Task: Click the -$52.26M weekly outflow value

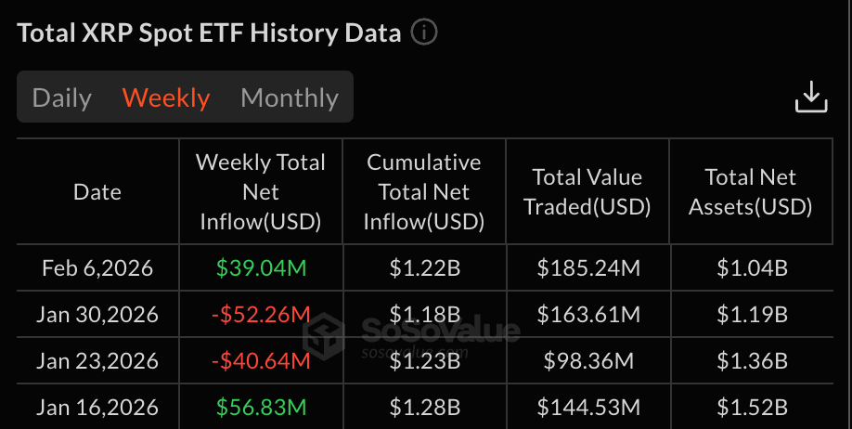Action: click(x=260, y=315)
